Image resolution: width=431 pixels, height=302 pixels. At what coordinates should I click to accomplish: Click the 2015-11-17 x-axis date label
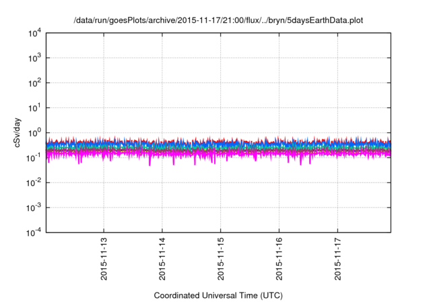[338, 259]
